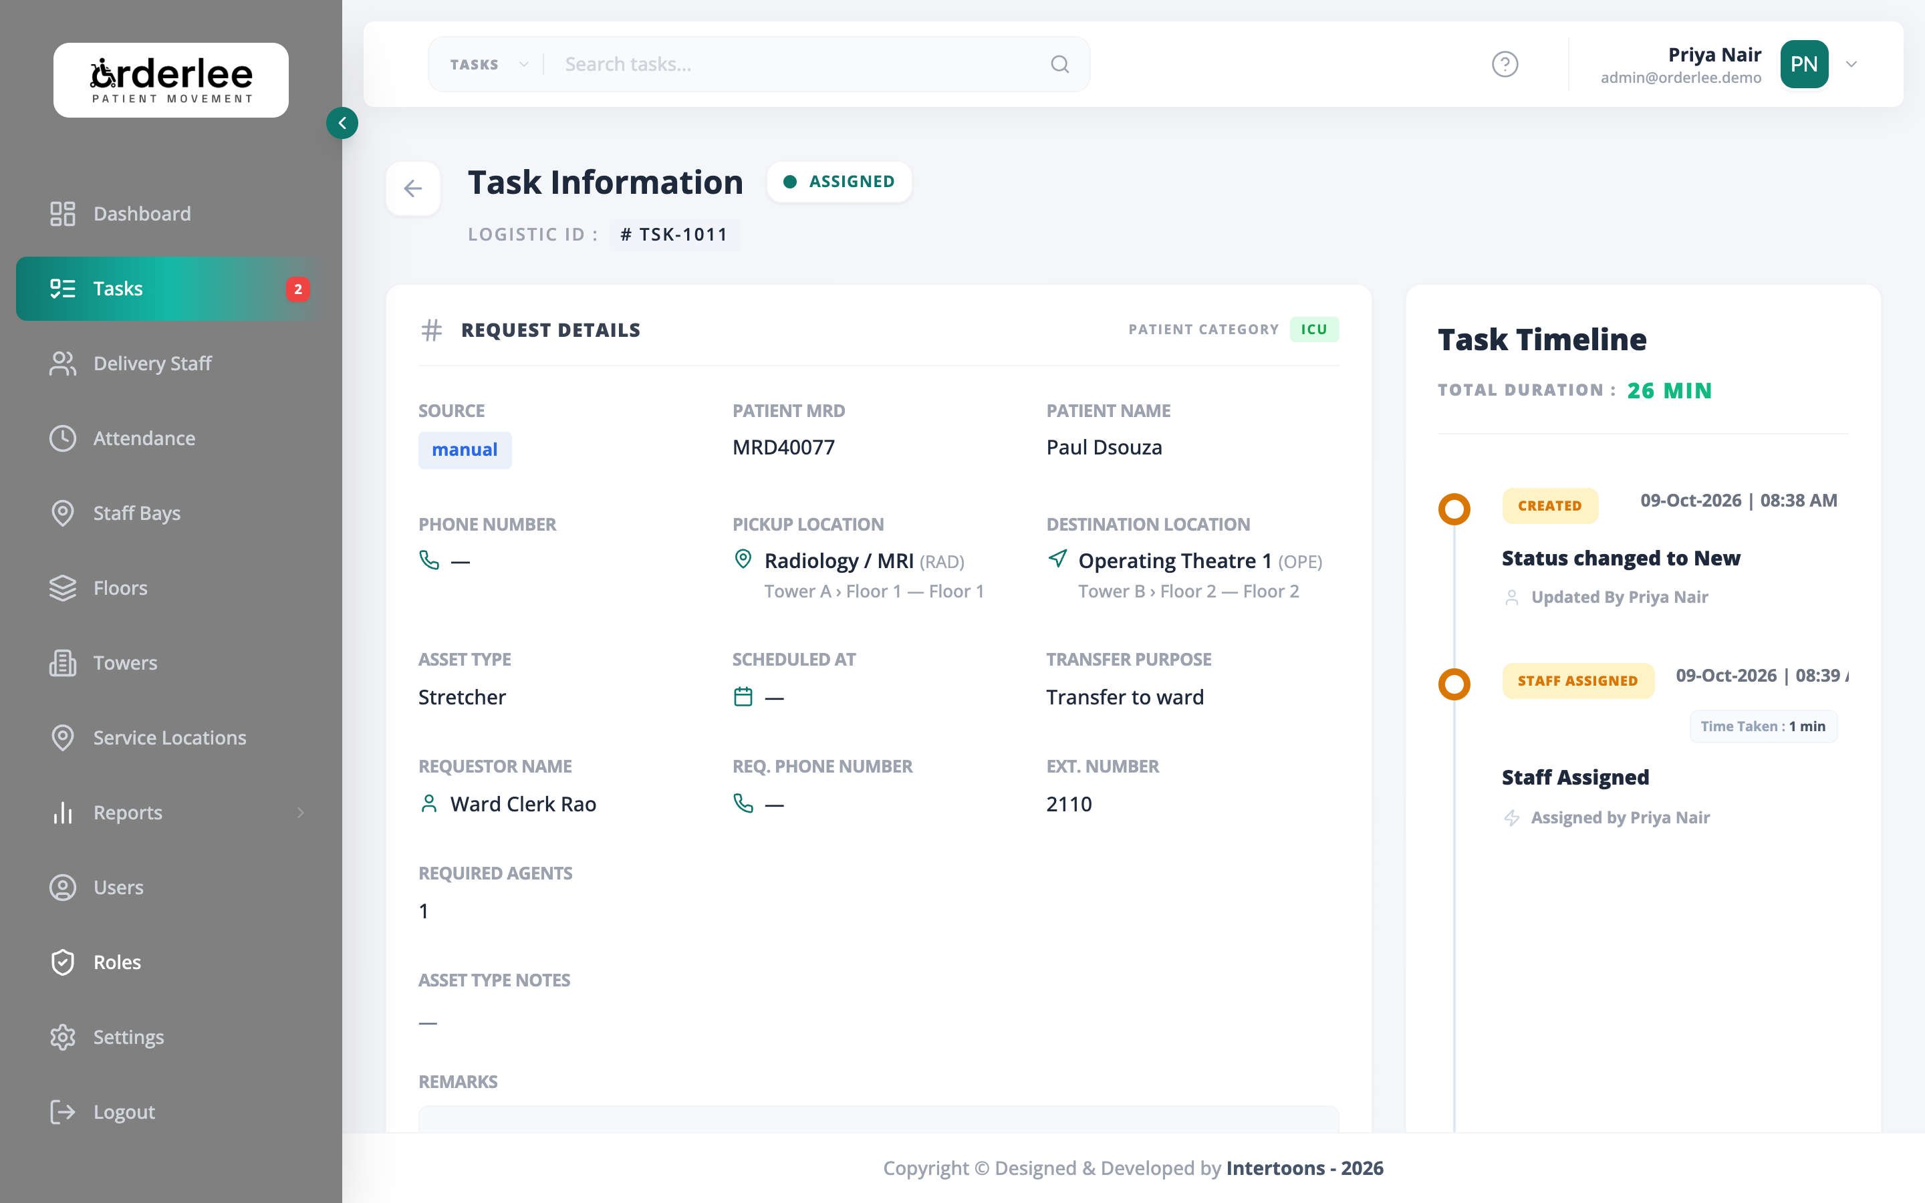Click the Stretcher asset type value

coord(461,697)
